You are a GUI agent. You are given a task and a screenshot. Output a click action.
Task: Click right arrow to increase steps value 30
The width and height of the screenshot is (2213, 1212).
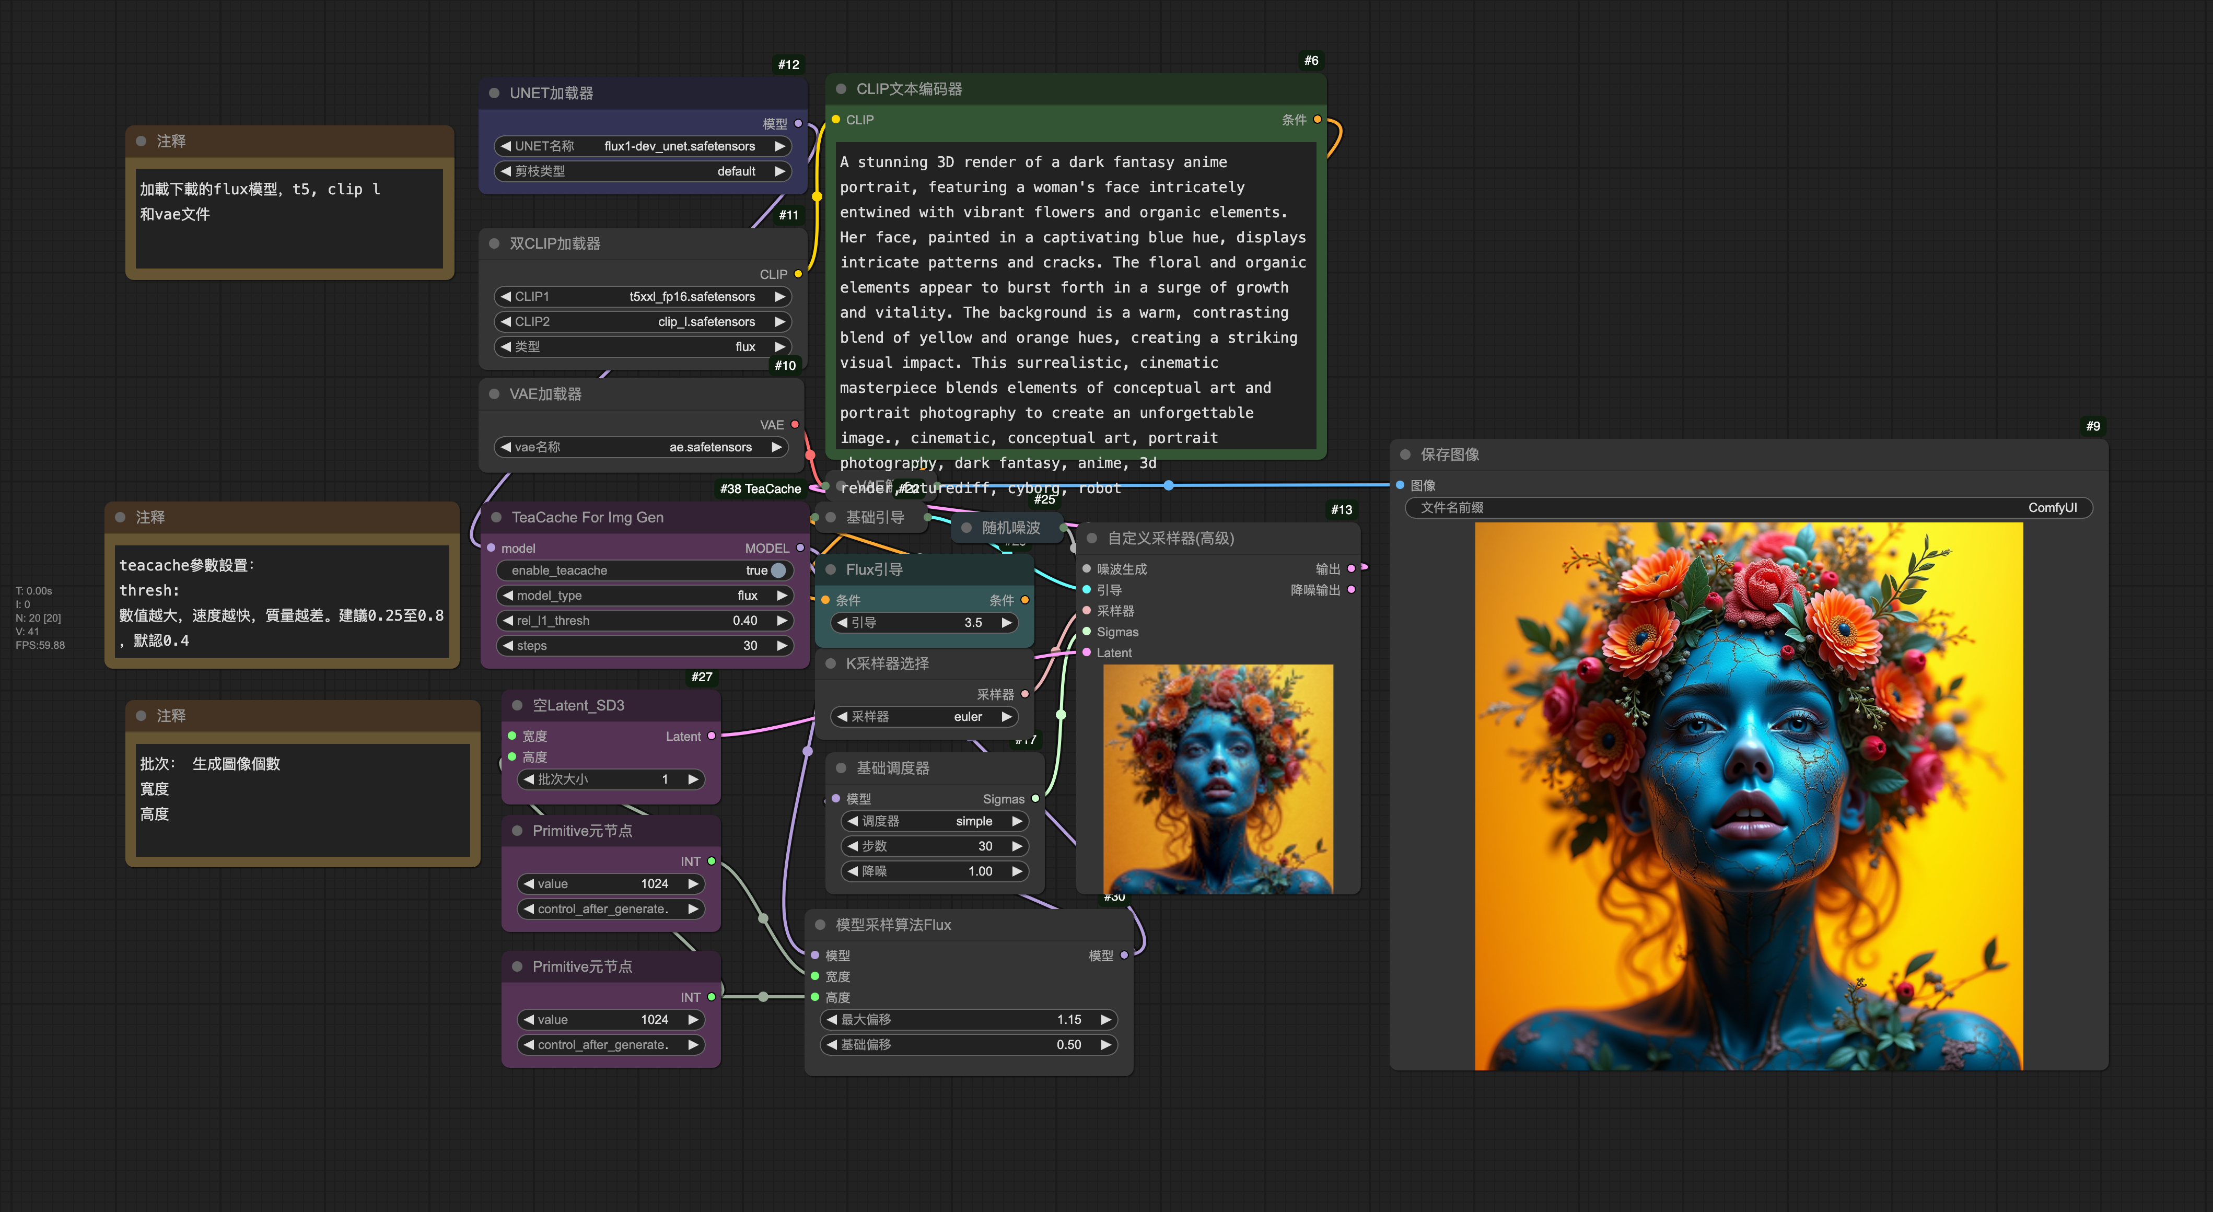(782, 645)
